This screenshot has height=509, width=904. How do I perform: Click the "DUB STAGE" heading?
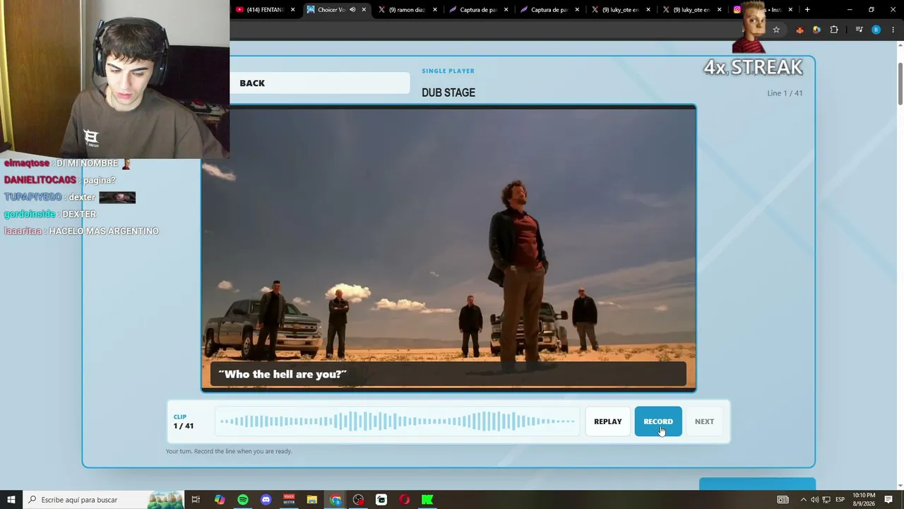pos(448,93)
